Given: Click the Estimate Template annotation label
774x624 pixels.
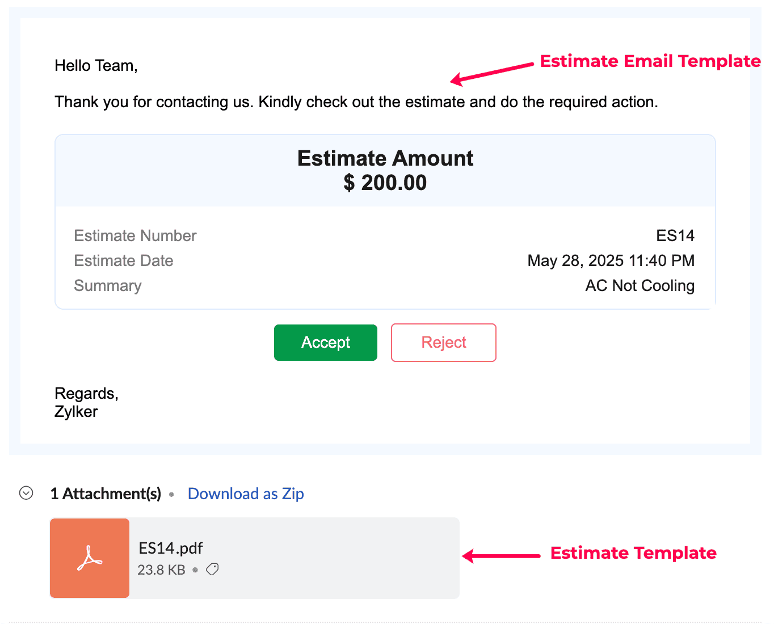Looking at the screenshot, I should (x=633, y=553).
